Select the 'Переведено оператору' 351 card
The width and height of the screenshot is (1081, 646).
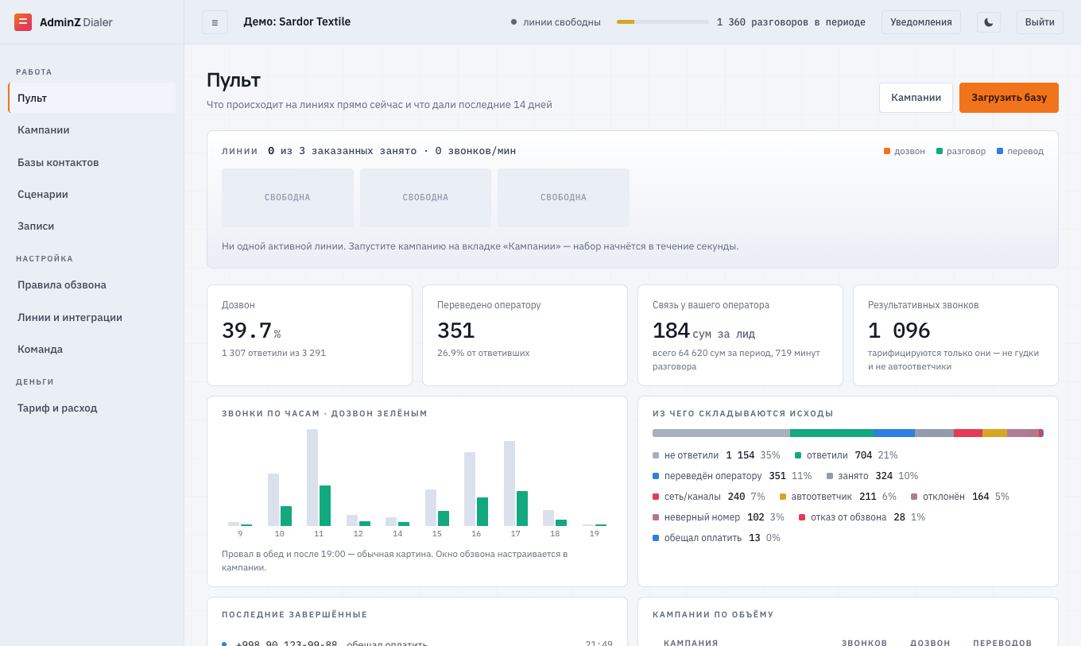525,335
